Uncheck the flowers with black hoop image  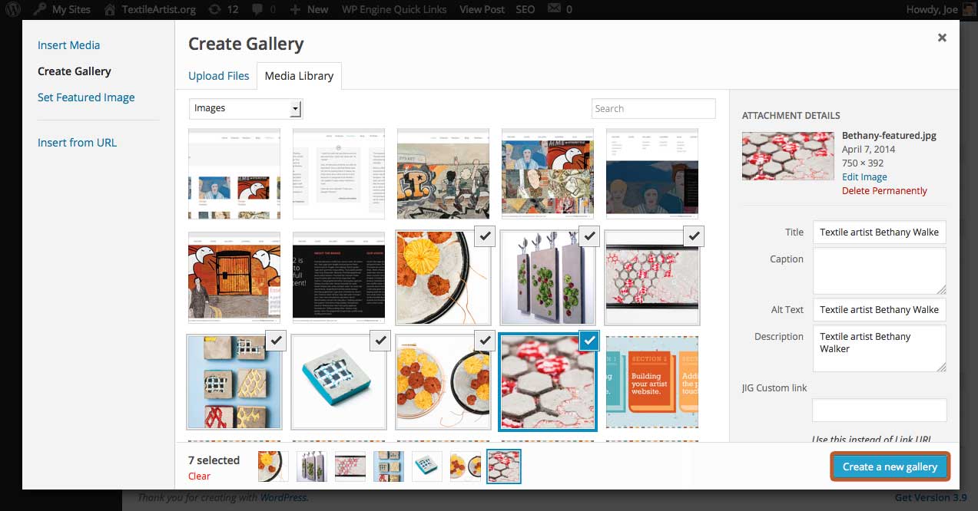tap(485, 237)
